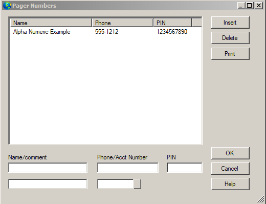Click the resize grip in corner
The height and width of the screenshot is (204, 266).
(261, 199)
